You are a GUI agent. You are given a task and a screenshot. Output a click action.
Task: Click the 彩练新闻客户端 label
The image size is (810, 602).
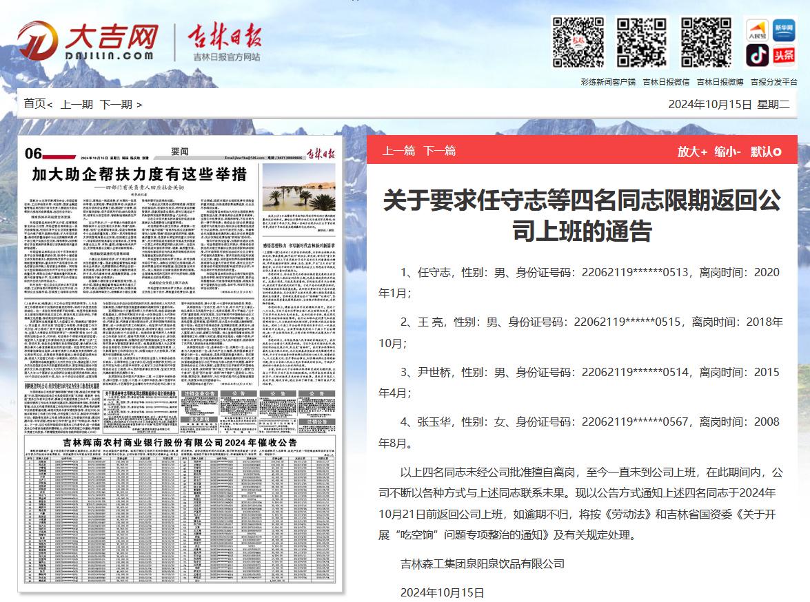point(608,82)
